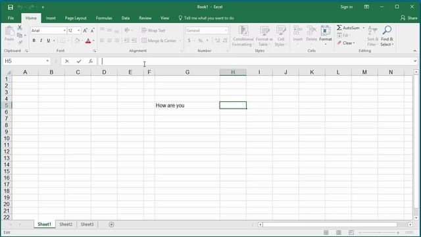This screenshot has height=237, width=421.
Task: Click the Select All corner triangle
Action: click(x=9, y=72)
